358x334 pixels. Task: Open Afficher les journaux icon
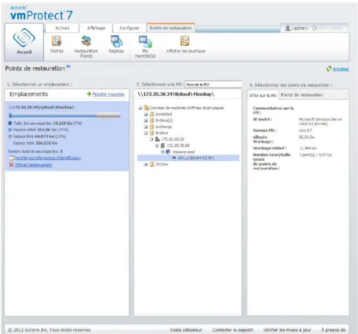185,41
